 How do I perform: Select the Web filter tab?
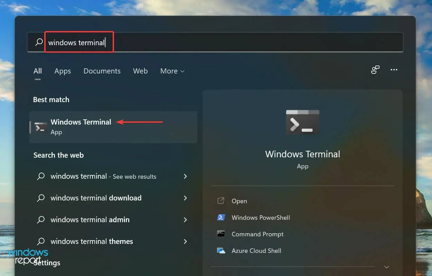coord(140,71)
